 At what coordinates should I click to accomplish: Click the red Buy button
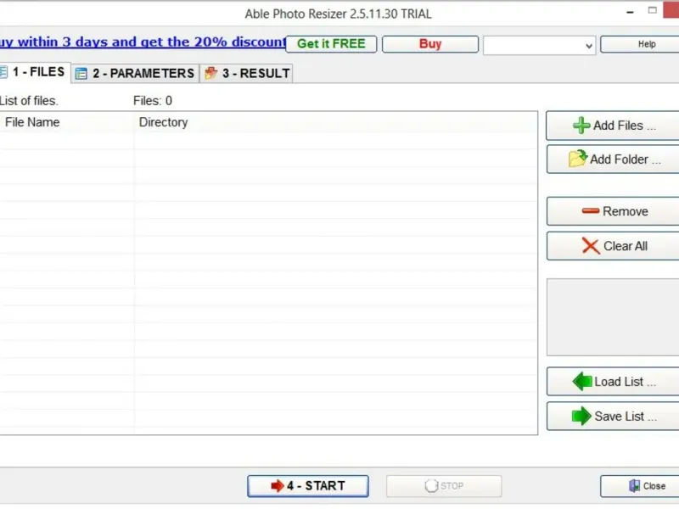(430, 44)
